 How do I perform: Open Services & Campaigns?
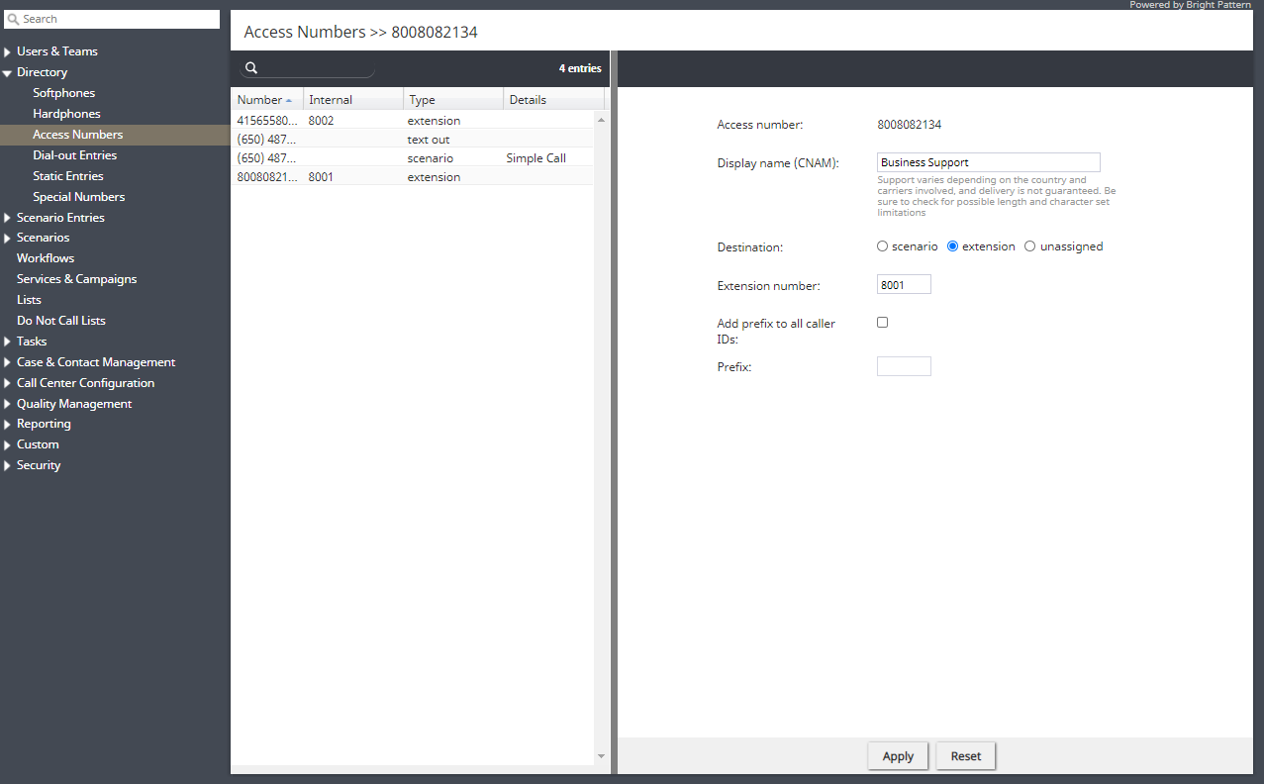tap(76, 279)
